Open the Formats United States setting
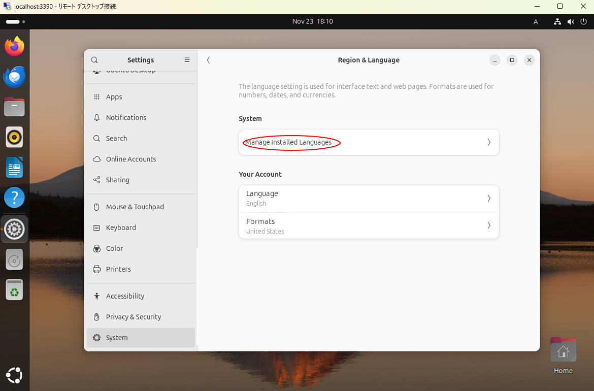Image resolution: width=594 pixels, height=391 pixels. [369, 225]
